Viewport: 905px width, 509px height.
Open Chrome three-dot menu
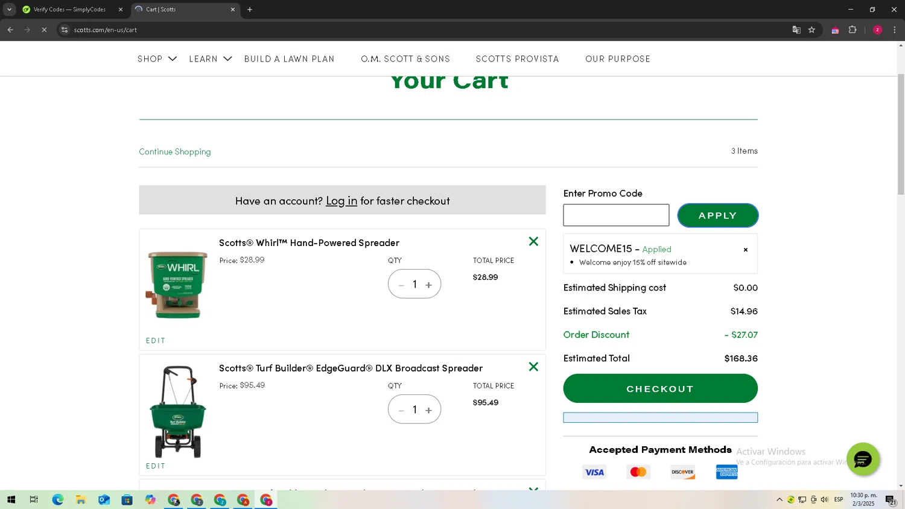[895, 30]
